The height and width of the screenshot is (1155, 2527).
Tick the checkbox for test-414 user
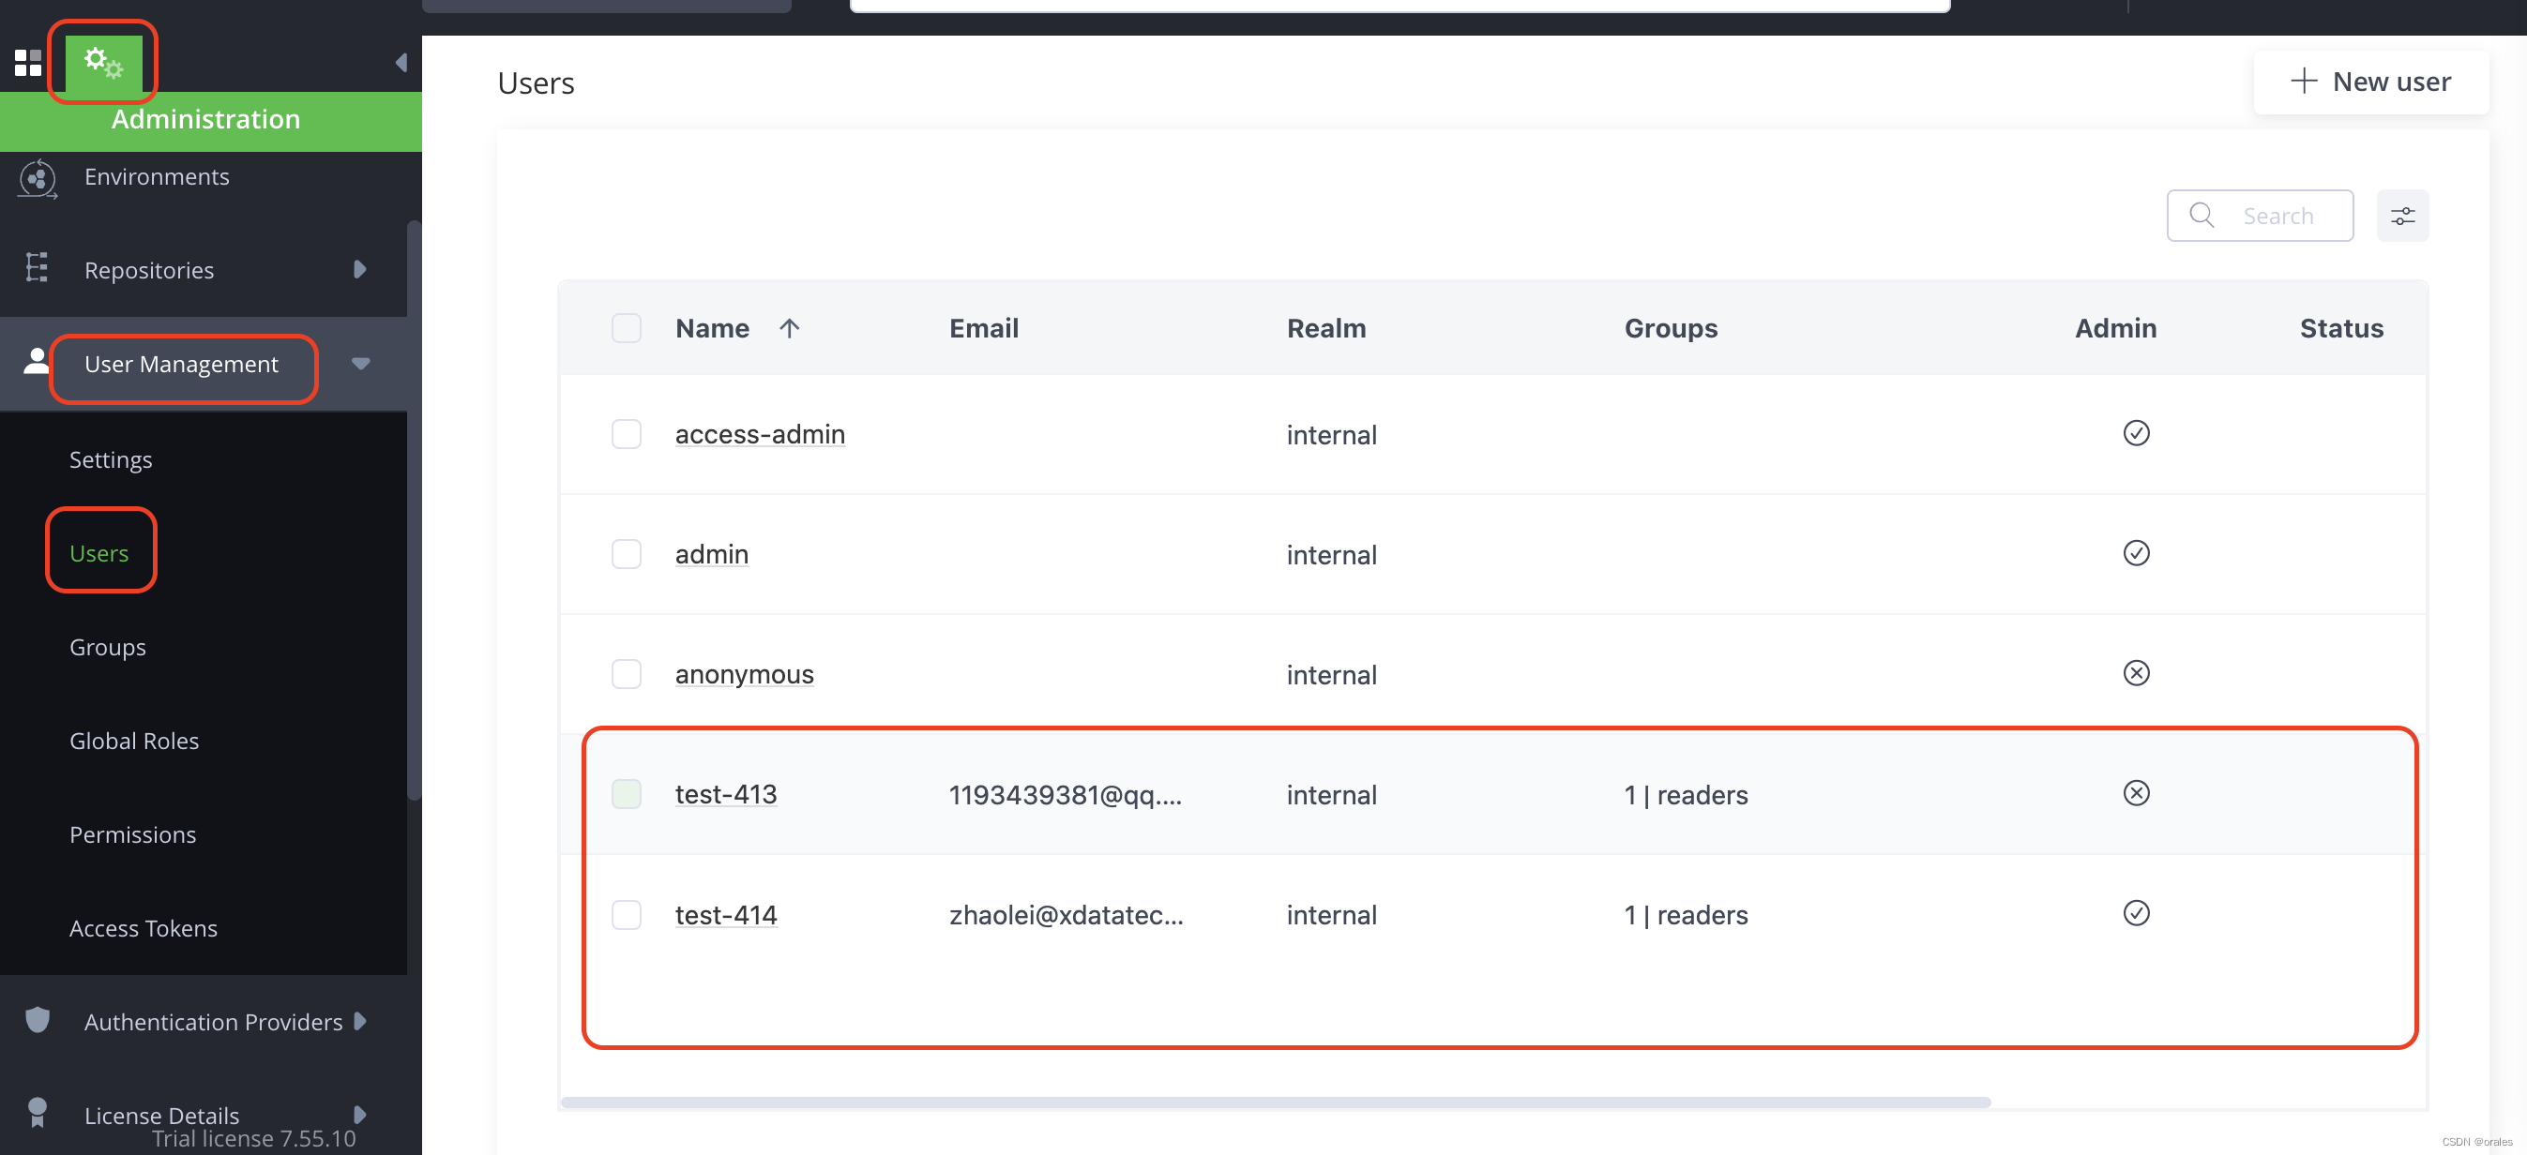click(626, 915)
